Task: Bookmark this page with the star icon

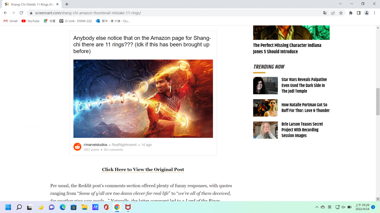Action: click(x=341, y=13)
